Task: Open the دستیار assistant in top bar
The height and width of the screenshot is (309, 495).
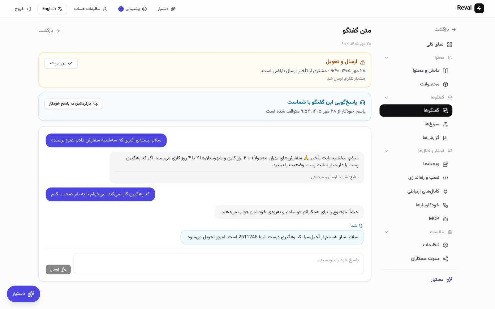Action: 166,9
